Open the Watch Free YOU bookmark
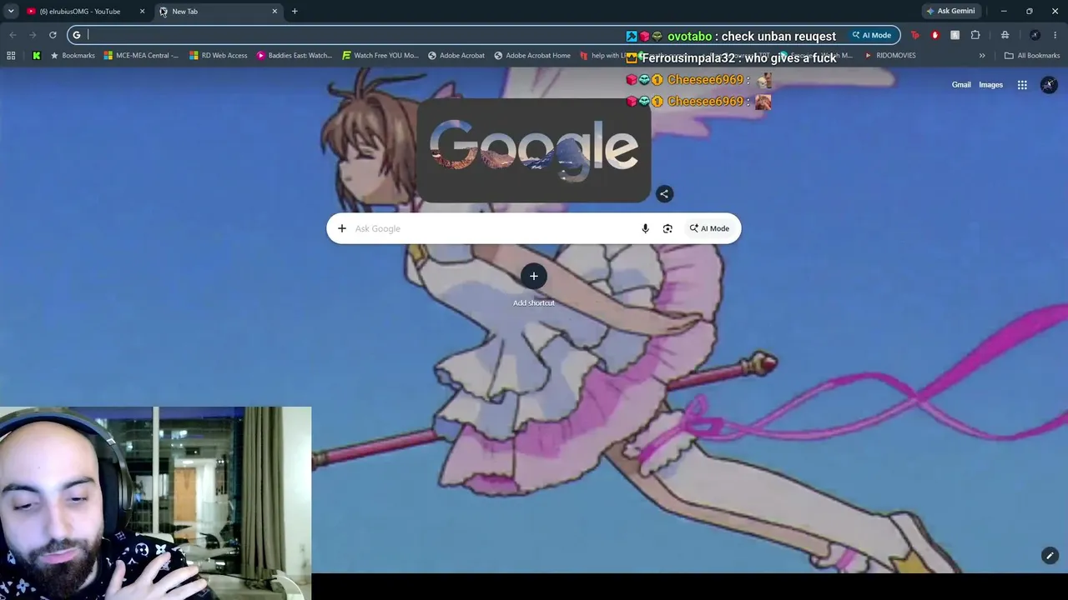1068x600 pixels. tap(380, 56)
